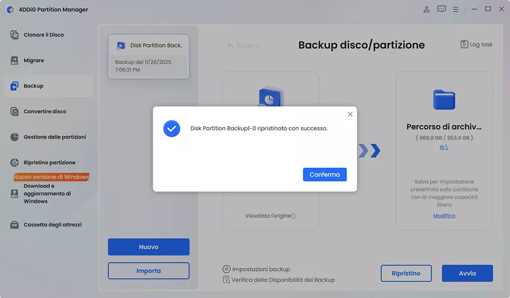Viewport: 510px width, 298px height.
Task: Click Verifica della Disponibilità del Backup
Action: pos(279,280)
